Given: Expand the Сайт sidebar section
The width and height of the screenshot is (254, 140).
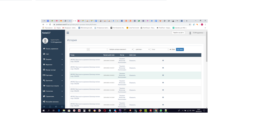Looking at the screenshot, I should [53, 54].
